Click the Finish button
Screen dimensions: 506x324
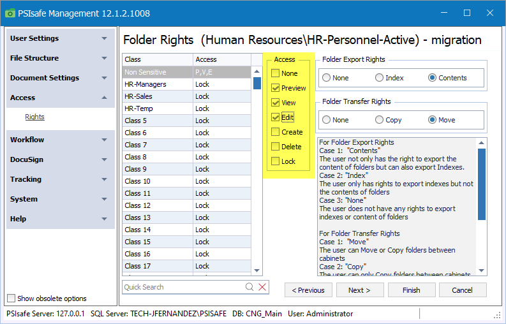412,290
